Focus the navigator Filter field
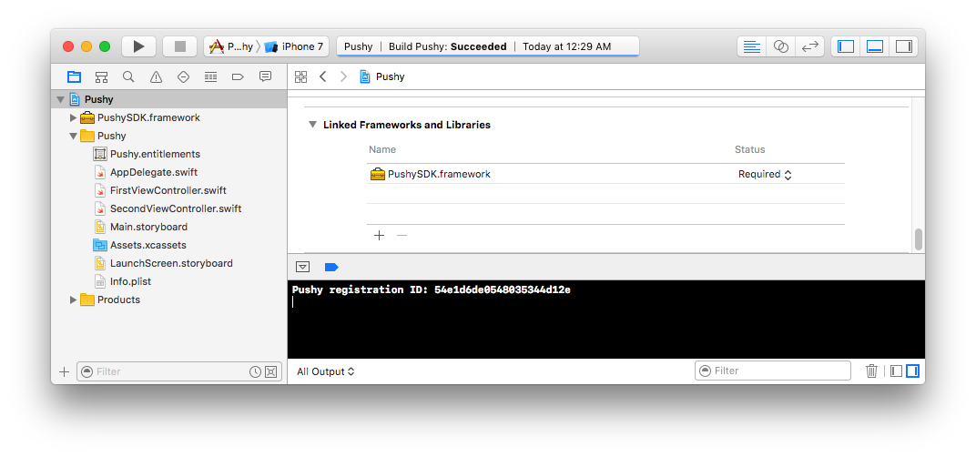Image resolution: width=976 pixels, height=457 pixels. (179, 371)
